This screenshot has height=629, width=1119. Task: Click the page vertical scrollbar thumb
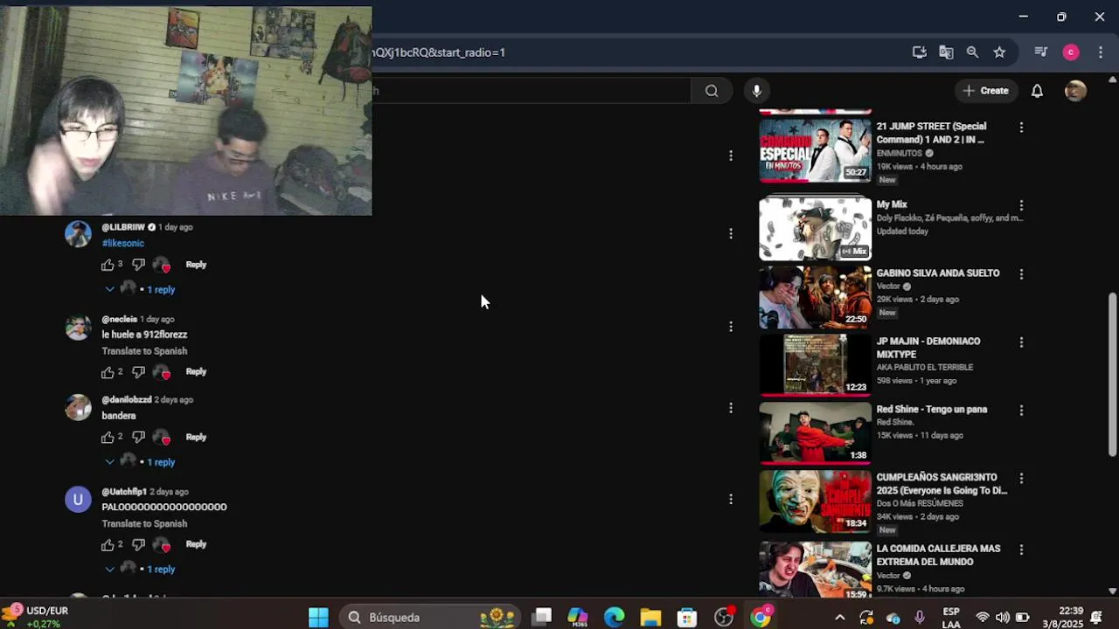1113,374
